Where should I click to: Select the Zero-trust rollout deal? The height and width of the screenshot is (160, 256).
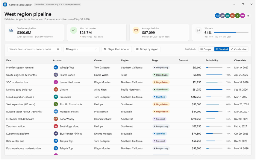click(x=16, y=126)
